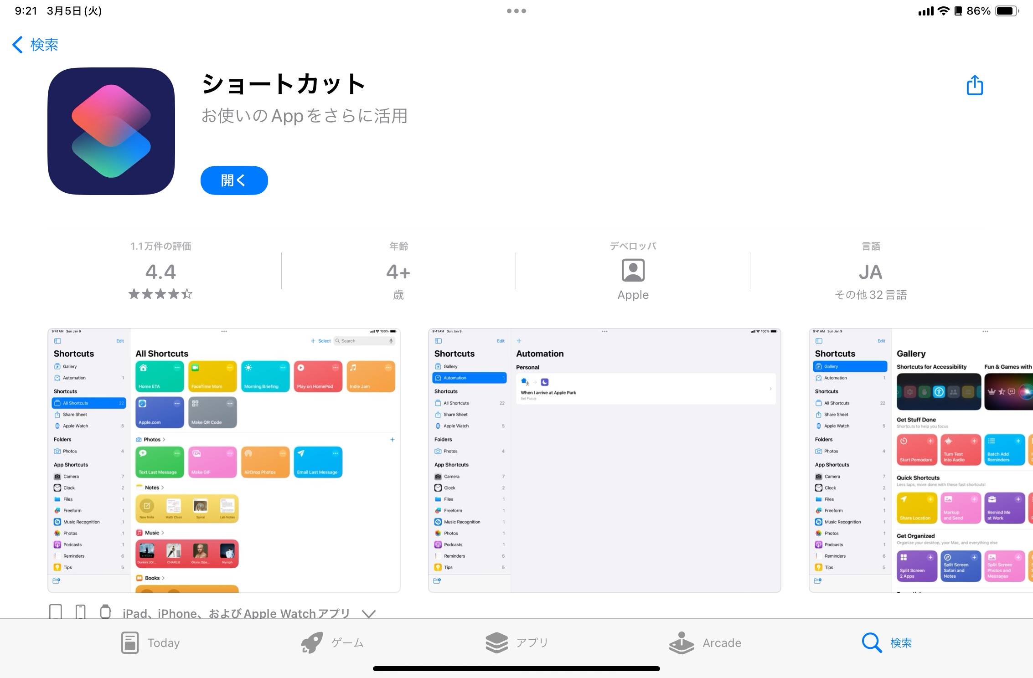Viewport: 1033px width, 678px height.
Task: Switch to the Today tab
Action: pos(151,643)
